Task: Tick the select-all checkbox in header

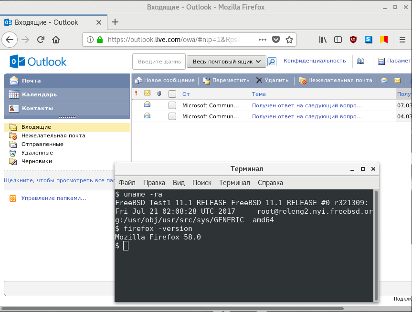Action: coord(172,94)
